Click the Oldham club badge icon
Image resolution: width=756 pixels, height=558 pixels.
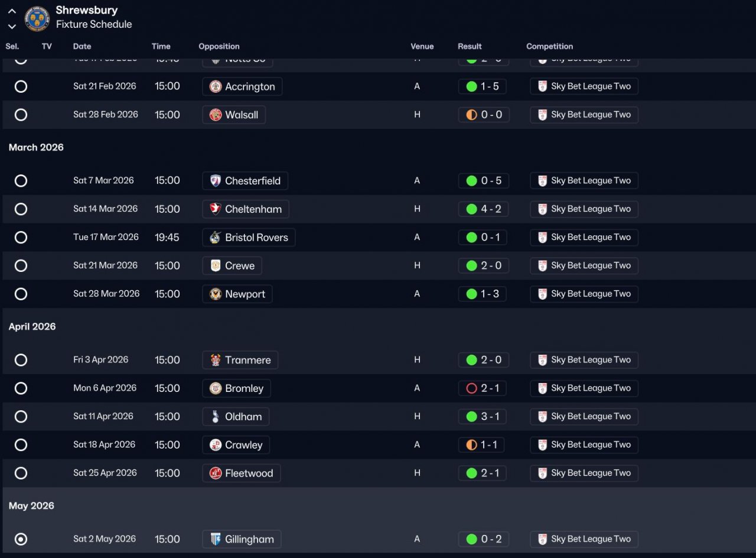(216, 417)
